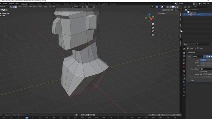Toggle Bisect X button

tap(203, 63)
